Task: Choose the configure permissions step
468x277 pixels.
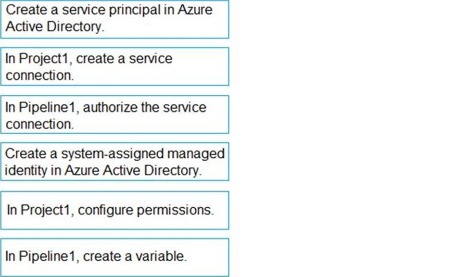Action: point(114,210)
